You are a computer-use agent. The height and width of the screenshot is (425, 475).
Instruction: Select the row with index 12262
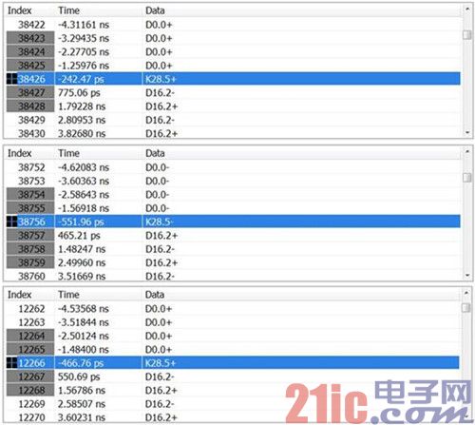point(233,308)
